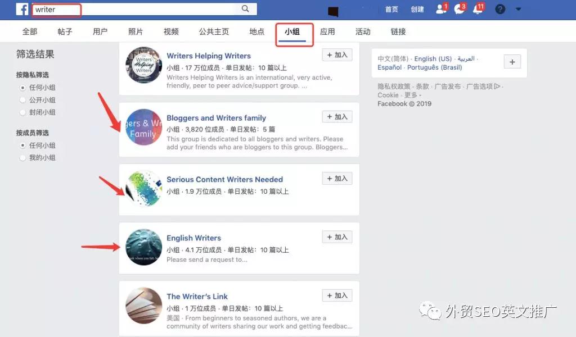Screen dimensions: 576x337
Task: Open Writers Helping Writers title link
Action: 209,56
